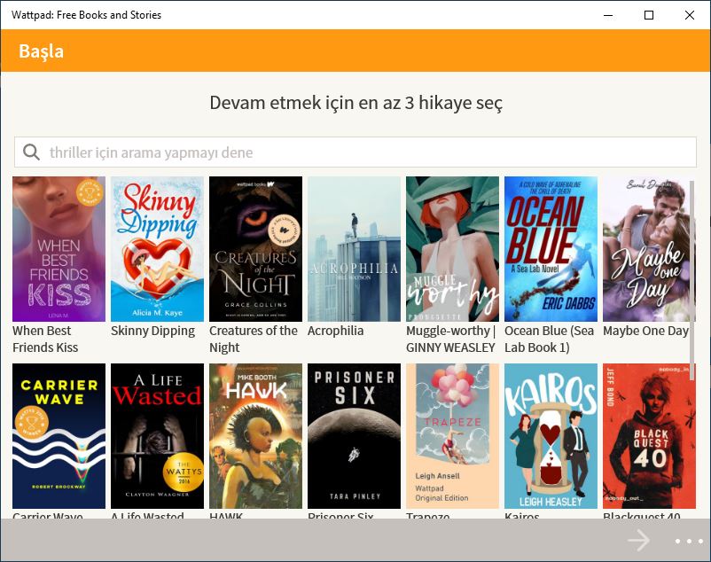Click the next arrow icon
Image resolution: width=711 pixels, height=562 pixels.
point(638,540)
